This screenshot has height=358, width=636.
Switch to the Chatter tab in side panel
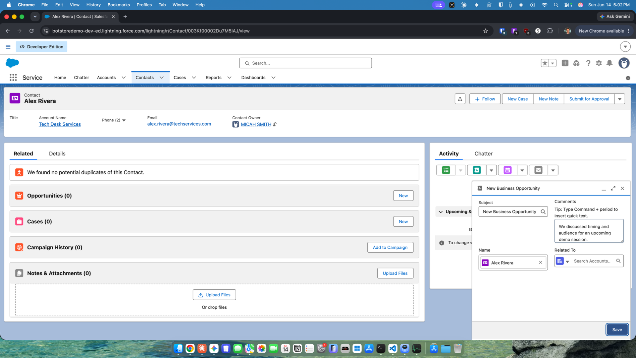pyautogui.click(x=483, y=153)
